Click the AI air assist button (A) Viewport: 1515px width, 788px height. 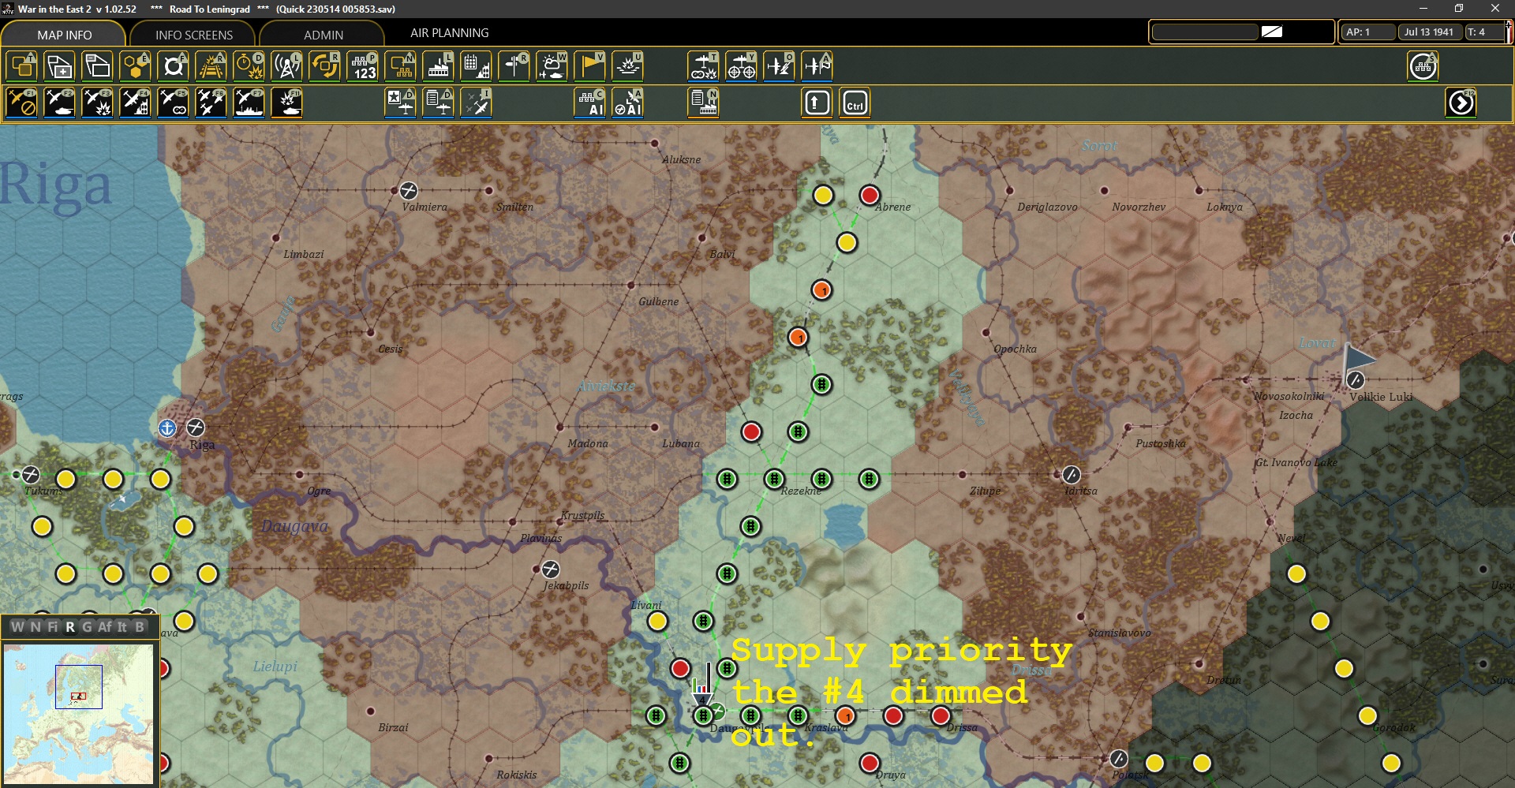click(627, 103)
